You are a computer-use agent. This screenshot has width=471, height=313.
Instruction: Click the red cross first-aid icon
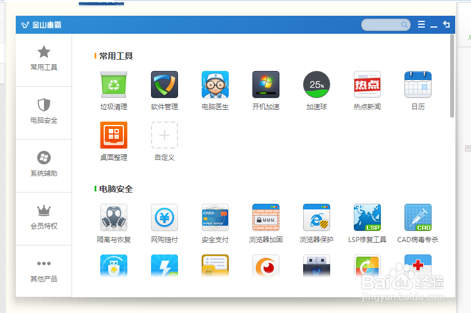coord(418,266)
